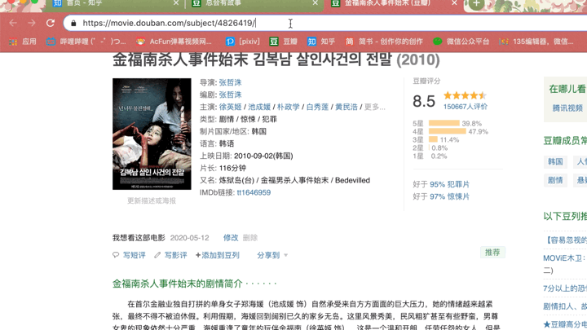Open the 应用 apps bookmark
This screenshot has height=330, width=587.
coord(23,42)
